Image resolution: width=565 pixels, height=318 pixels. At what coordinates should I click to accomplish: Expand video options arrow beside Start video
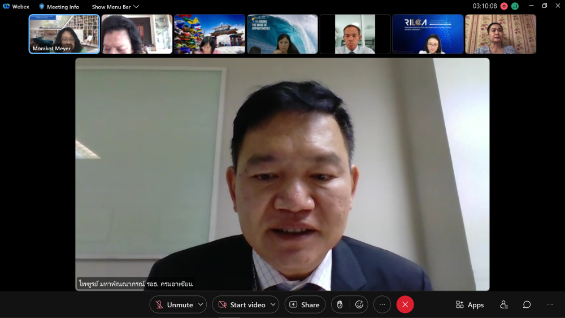pos(273,304)
